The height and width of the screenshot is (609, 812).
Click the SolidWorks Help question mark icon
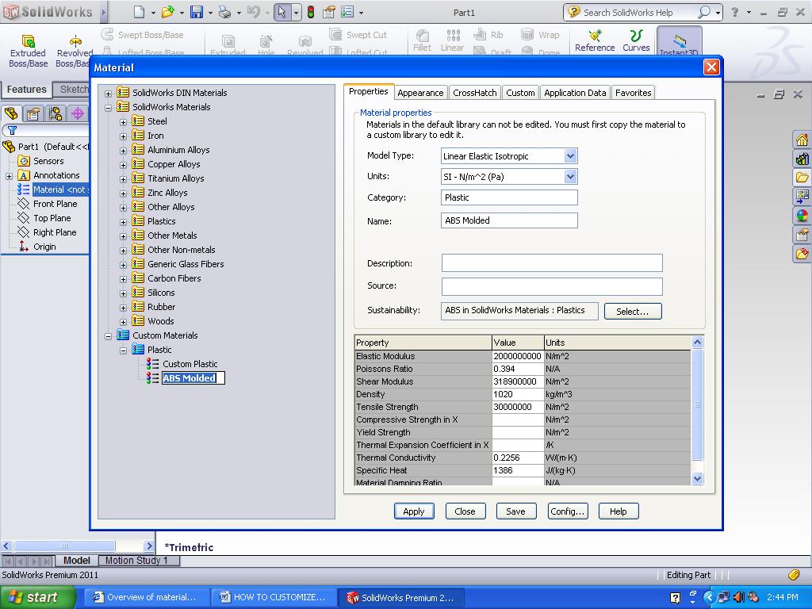pos(734,12)
